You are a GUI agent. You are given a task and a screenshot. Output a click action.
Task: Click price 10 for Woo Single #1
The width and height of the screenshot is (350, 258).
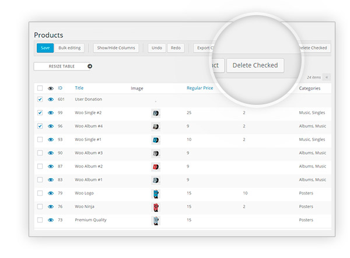189,139
